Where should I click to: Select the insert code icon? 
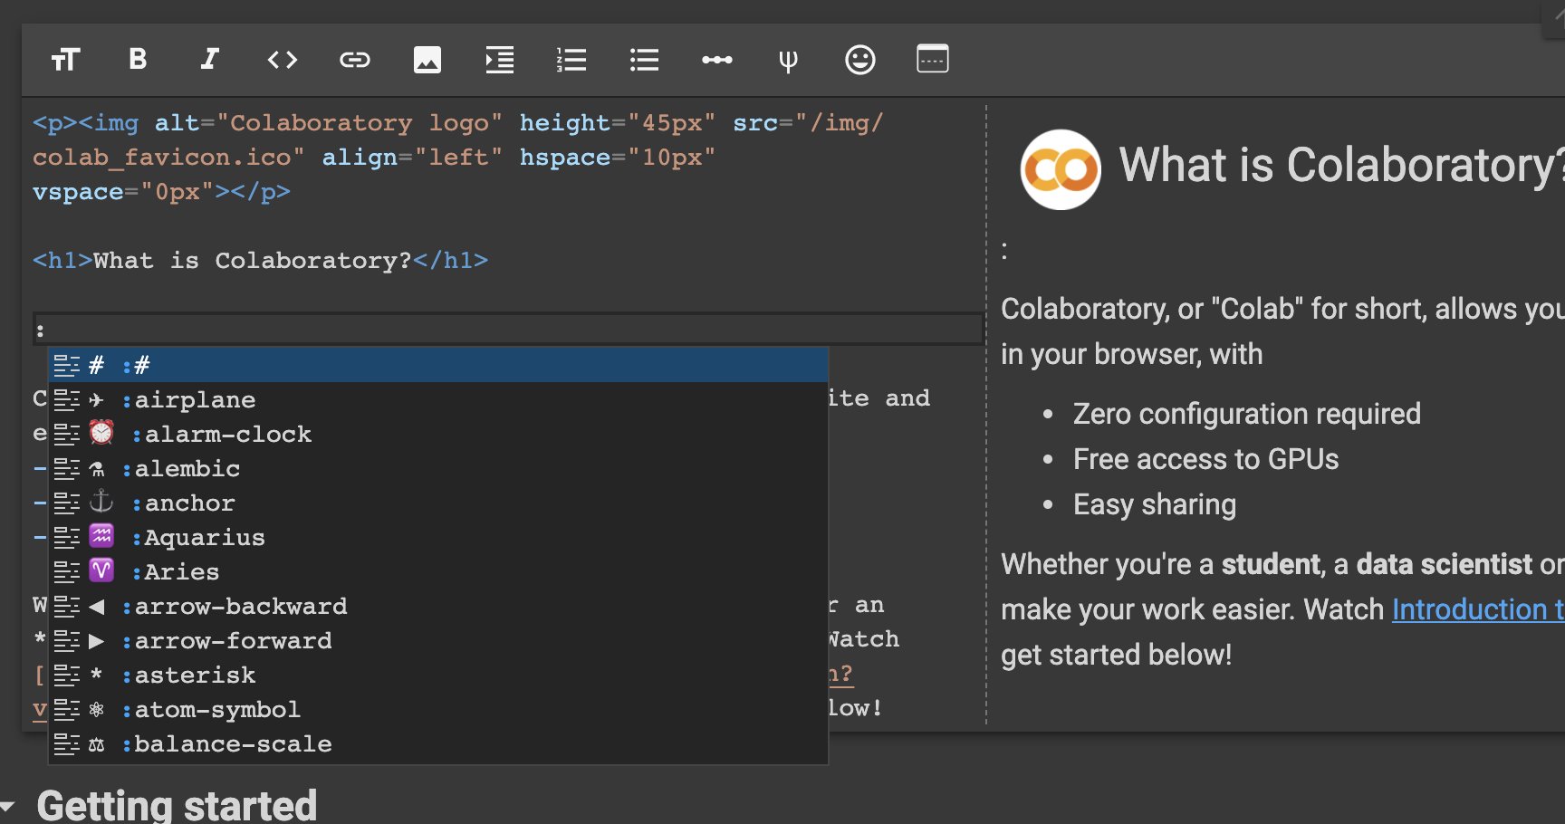click(x=282, y=60)
